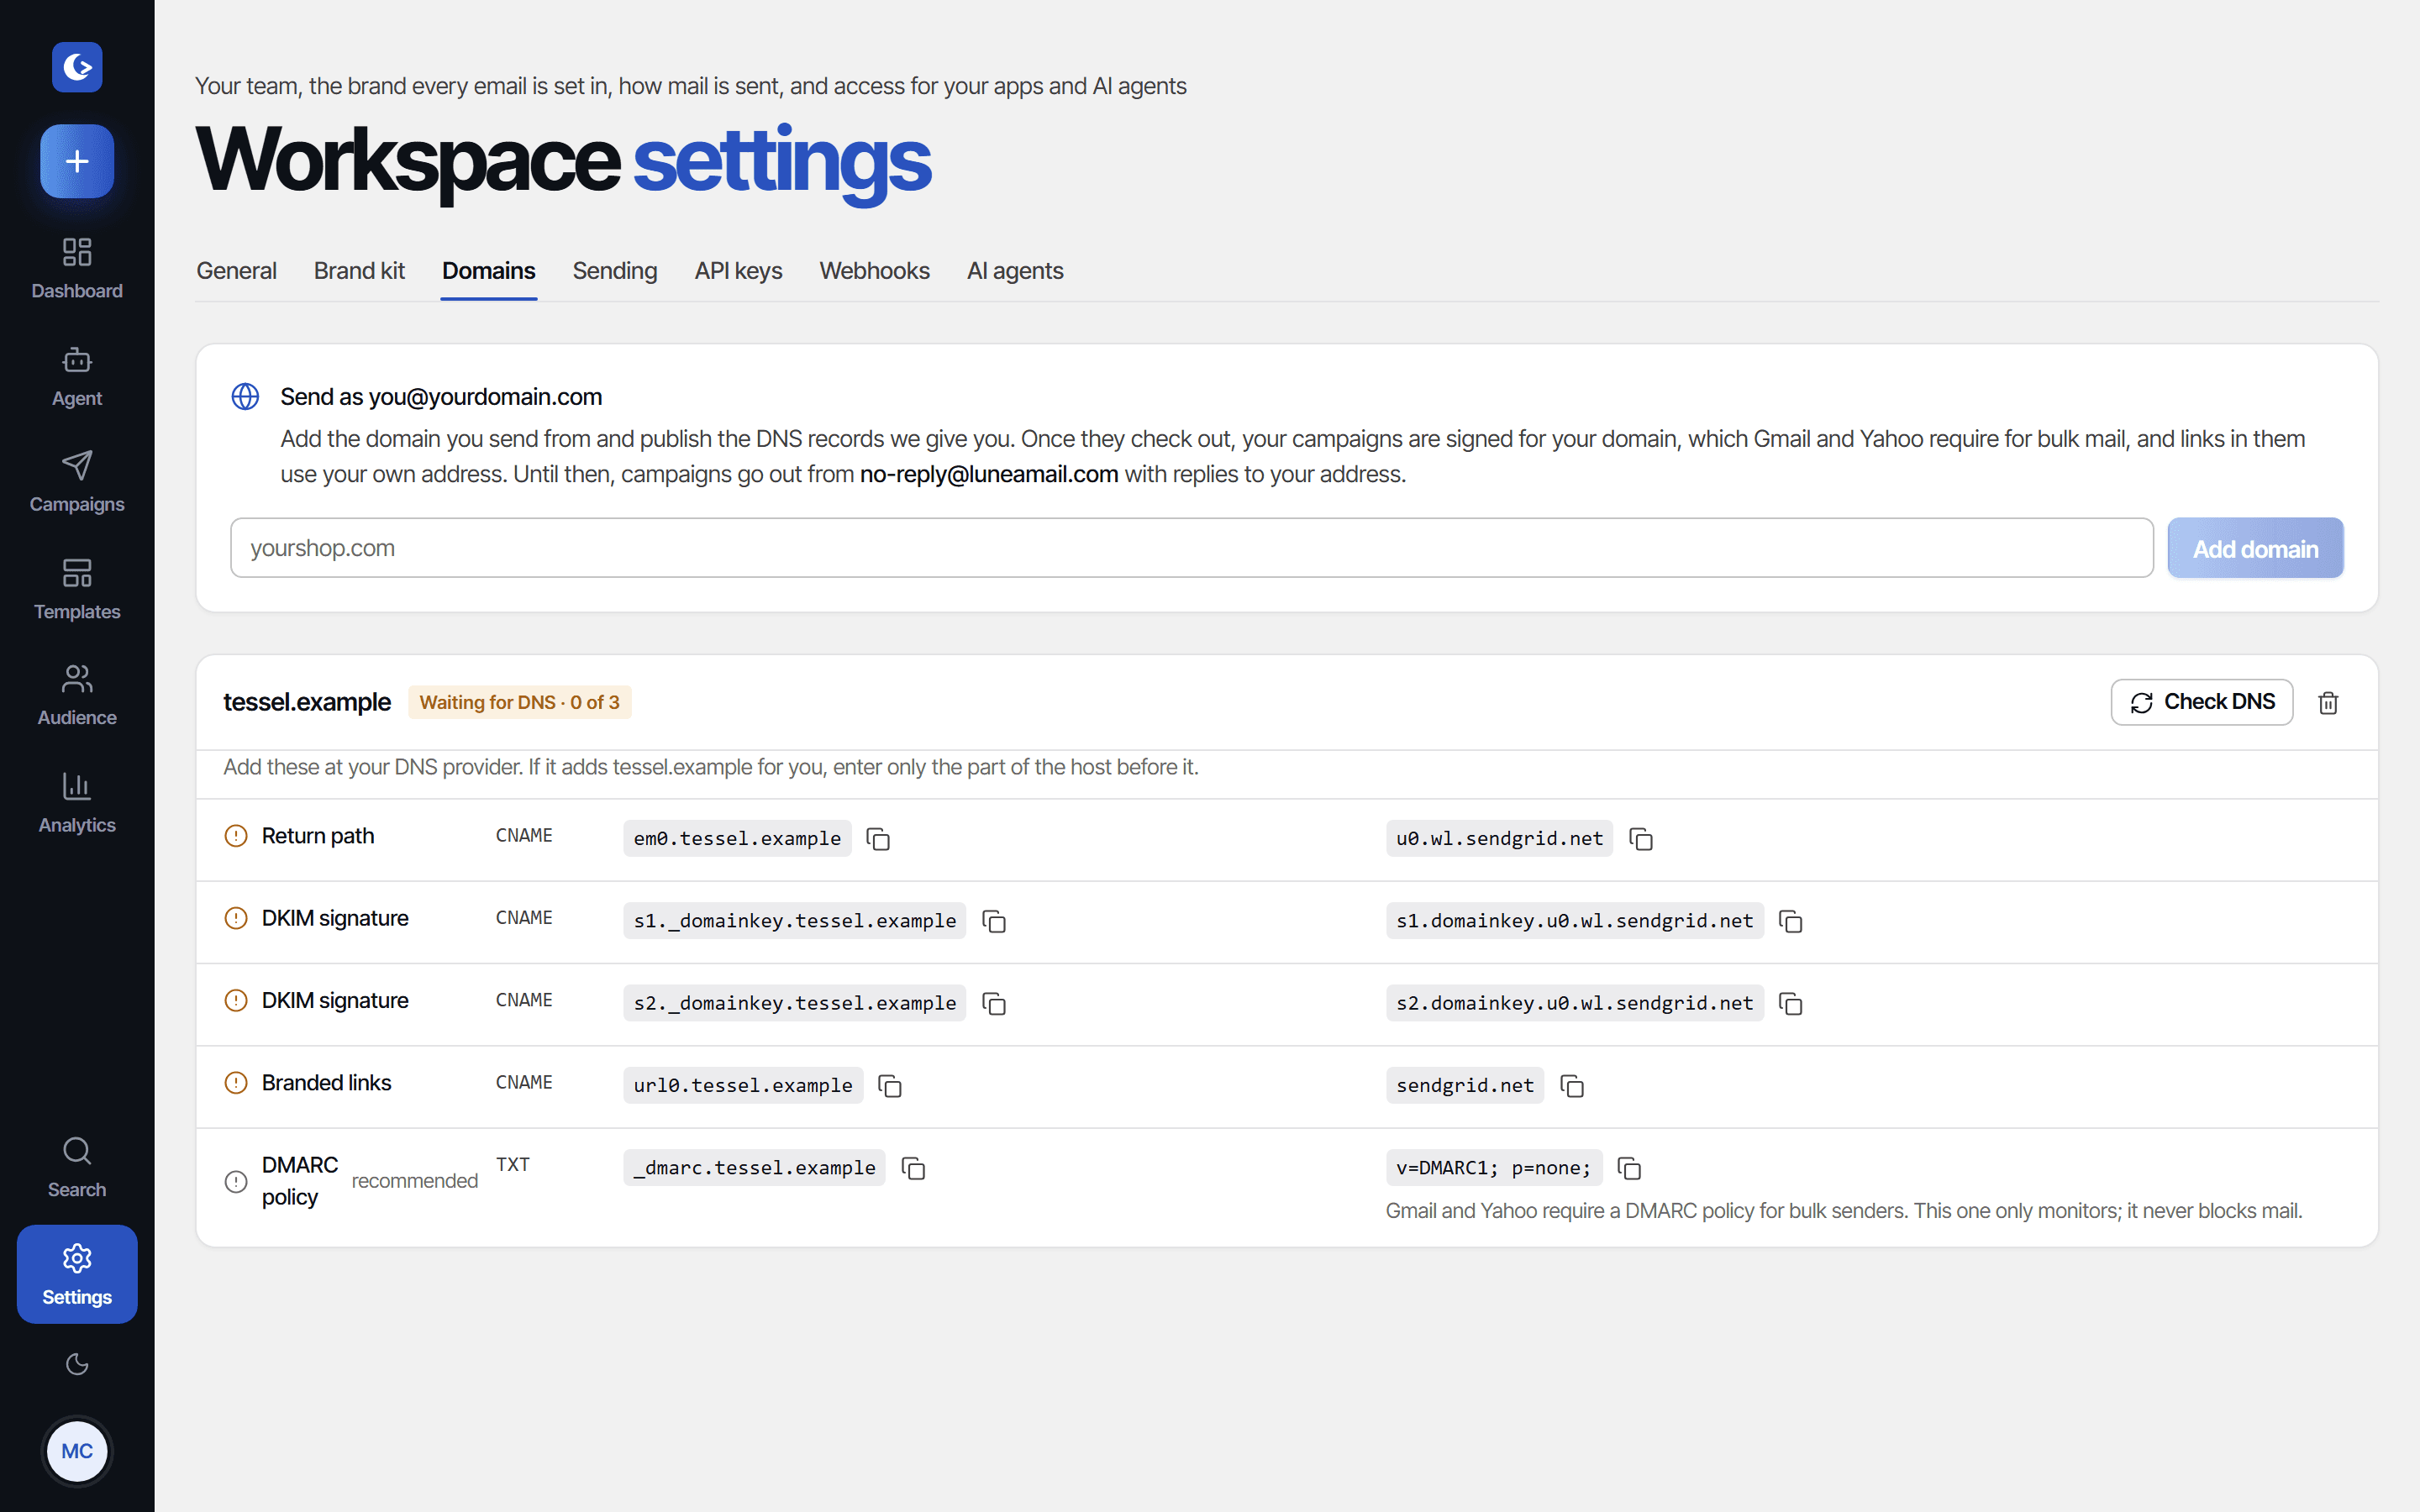The width and height of the screenshot is (2420, 1512).
Task: Open the AI agents tab
Action: point(1014,271)
